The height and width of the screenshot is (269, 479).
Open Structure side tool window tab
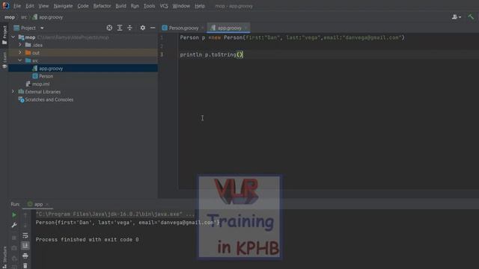click(x=4, y=258)
